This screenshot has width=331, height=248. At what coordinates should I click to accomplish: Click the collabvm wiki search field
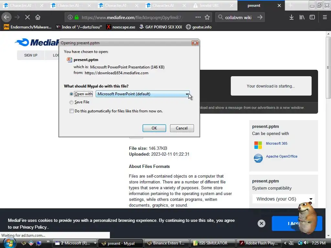[x=238, y=17]
